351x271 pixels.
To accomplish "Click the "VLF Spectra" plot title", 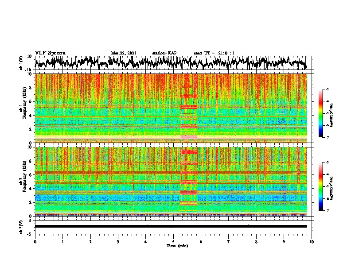I will pos(50,53).
